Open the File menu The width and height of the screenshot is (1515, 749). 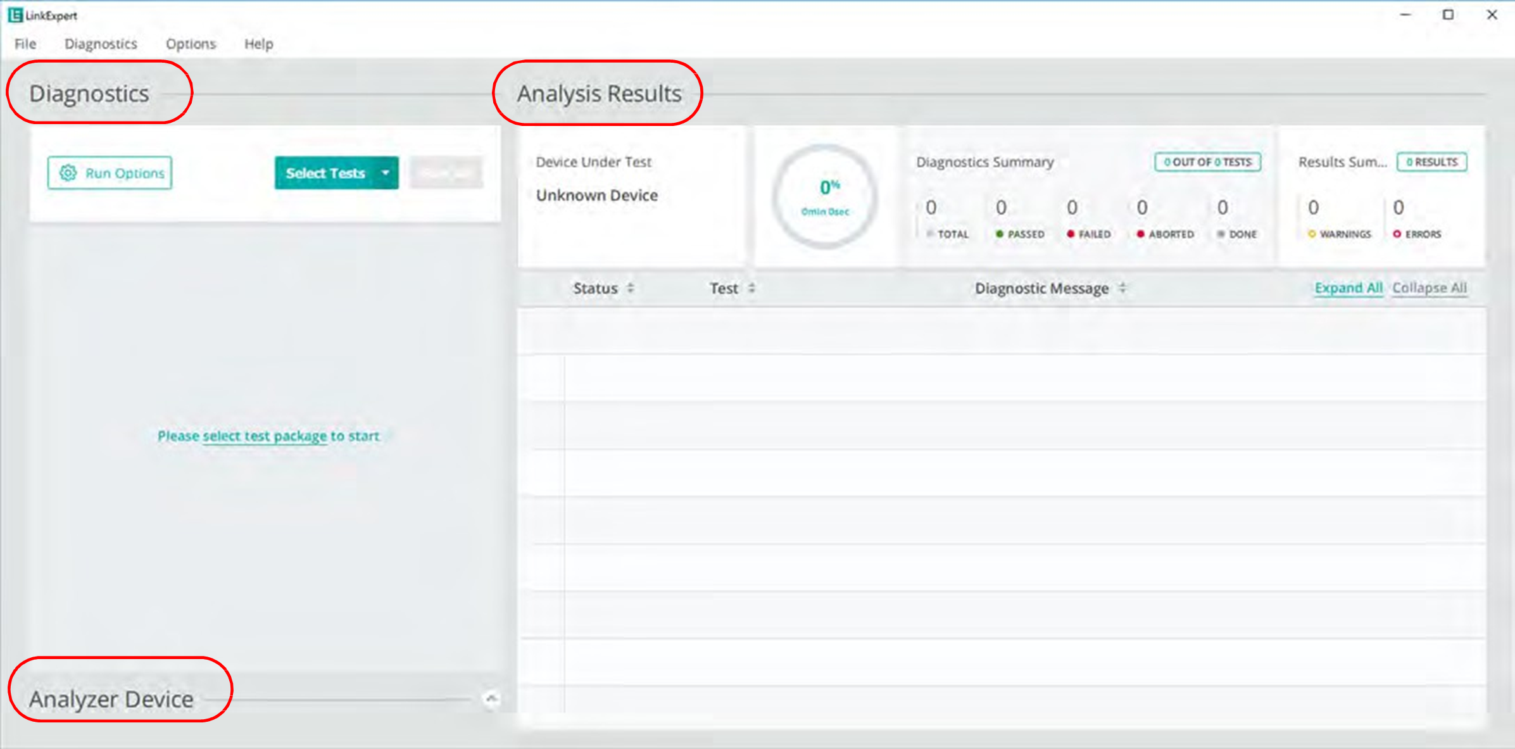tap(25, 44)
